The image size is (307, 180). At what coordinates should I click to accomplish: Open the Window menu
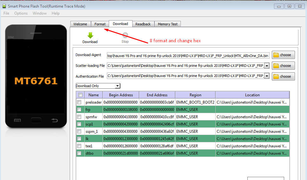40,13
